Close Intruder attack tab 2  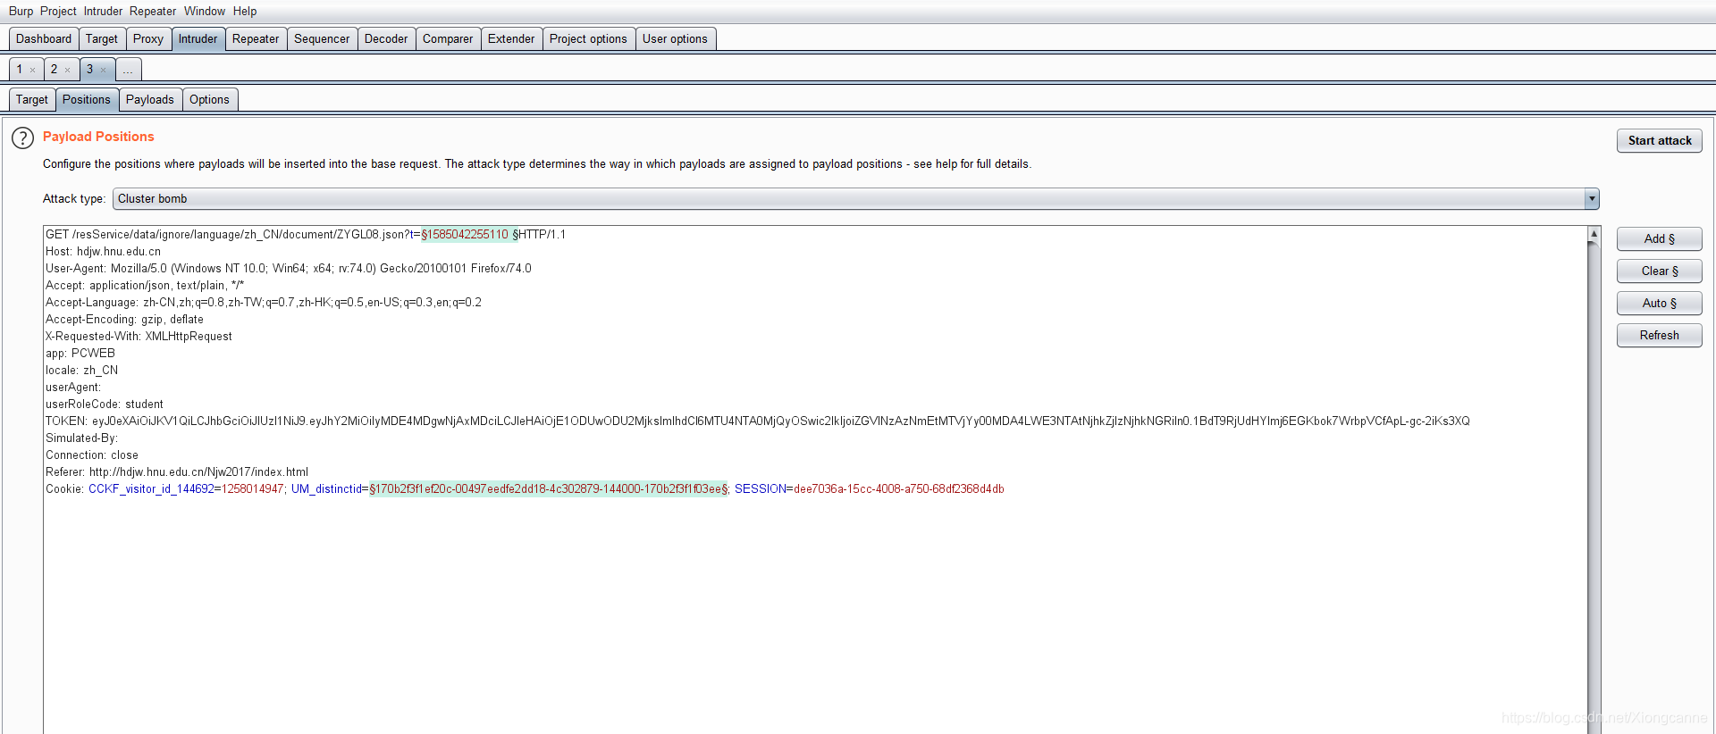68,70
